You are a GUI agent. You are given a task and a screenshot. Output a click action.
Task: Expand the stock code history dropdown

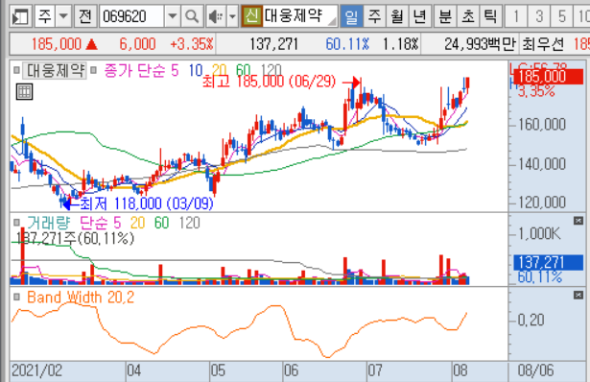172,16
